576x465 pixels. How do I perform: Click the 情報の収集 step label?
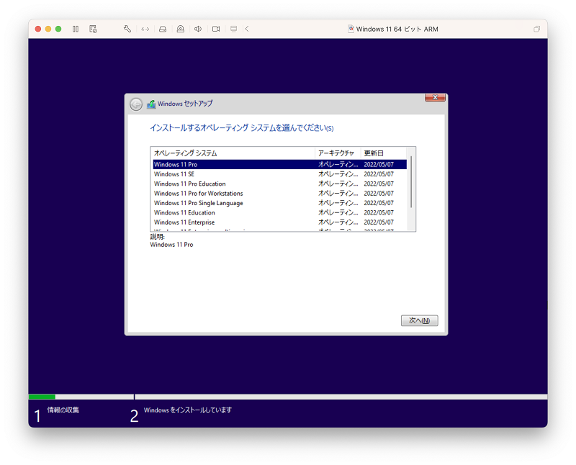point(63,410)
